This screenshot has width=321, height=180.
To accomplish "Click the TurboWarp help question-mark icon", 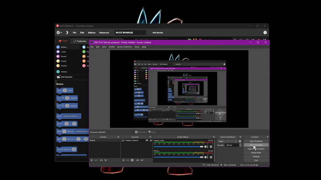I will (265, 32).
